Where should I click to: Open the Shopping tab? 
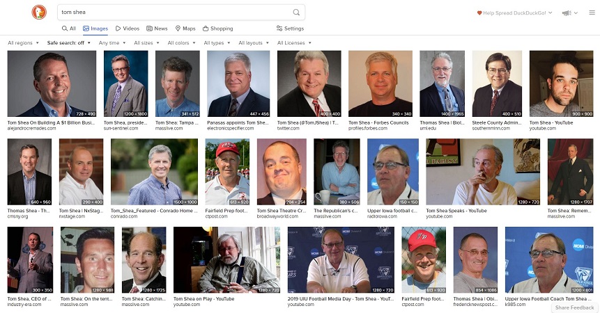coord(217,29)
